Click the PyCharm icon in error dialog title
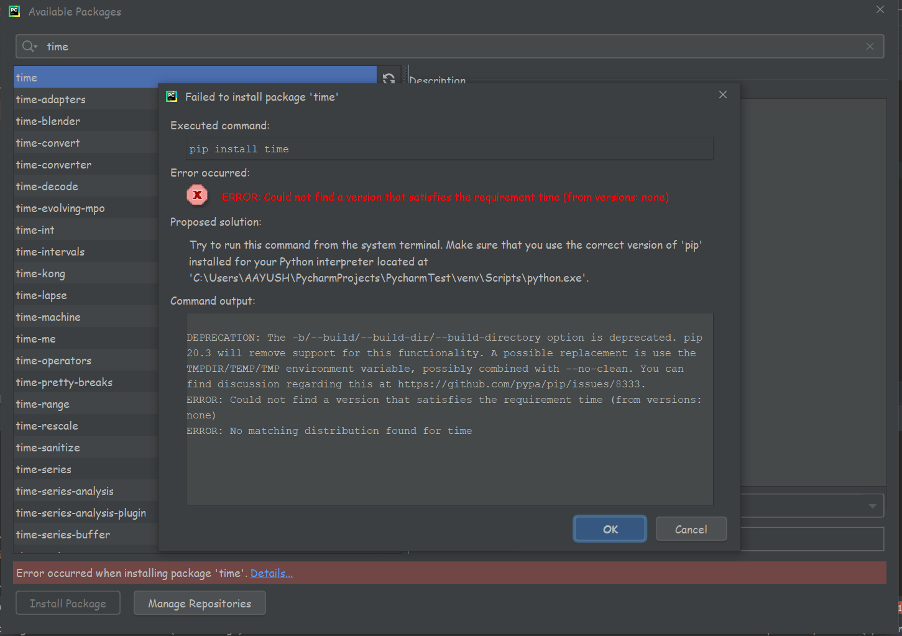 (x=172, y=96)
